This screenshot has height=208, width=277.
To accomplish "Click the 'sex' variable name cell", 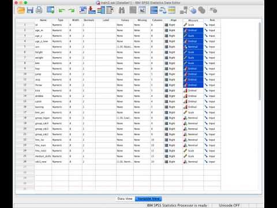I will [43, 47].
